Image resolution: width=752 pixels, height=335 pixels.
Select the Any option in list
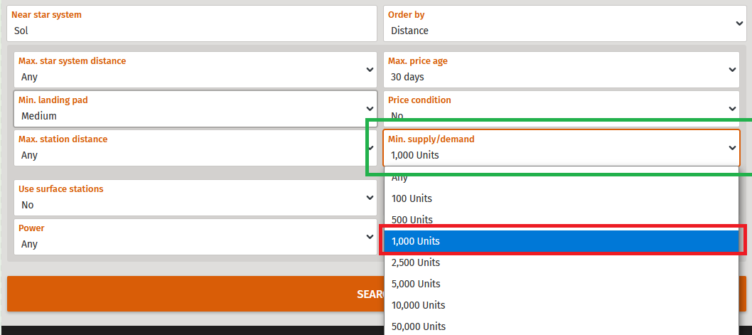point(561,178)
